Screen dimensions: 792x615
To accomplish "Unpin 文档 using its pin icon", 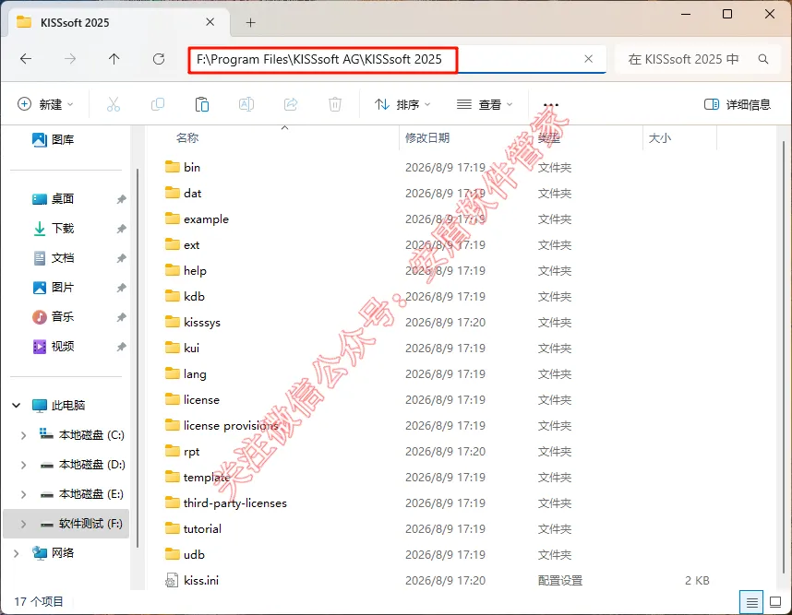I will (x=121, y=258).
